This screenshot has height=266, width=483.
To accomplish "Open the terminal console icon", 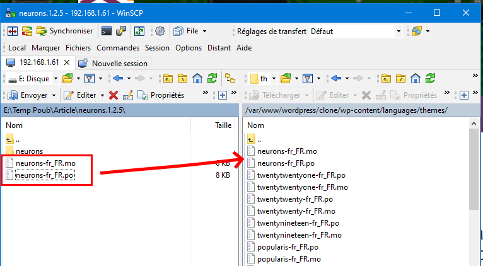I will click(107, 31).
